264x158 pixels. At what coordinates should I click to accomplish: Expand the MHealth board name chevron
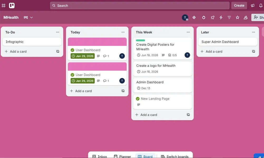tap(31, 17)
